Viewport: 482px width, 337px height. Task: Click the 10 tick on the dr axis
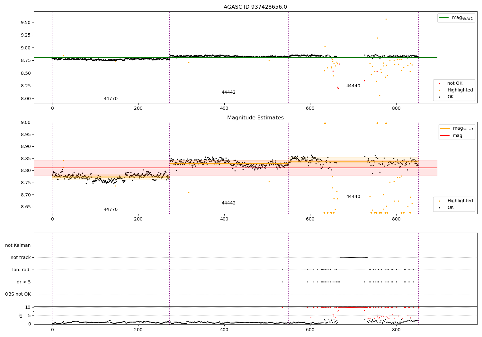click(28, 307)
